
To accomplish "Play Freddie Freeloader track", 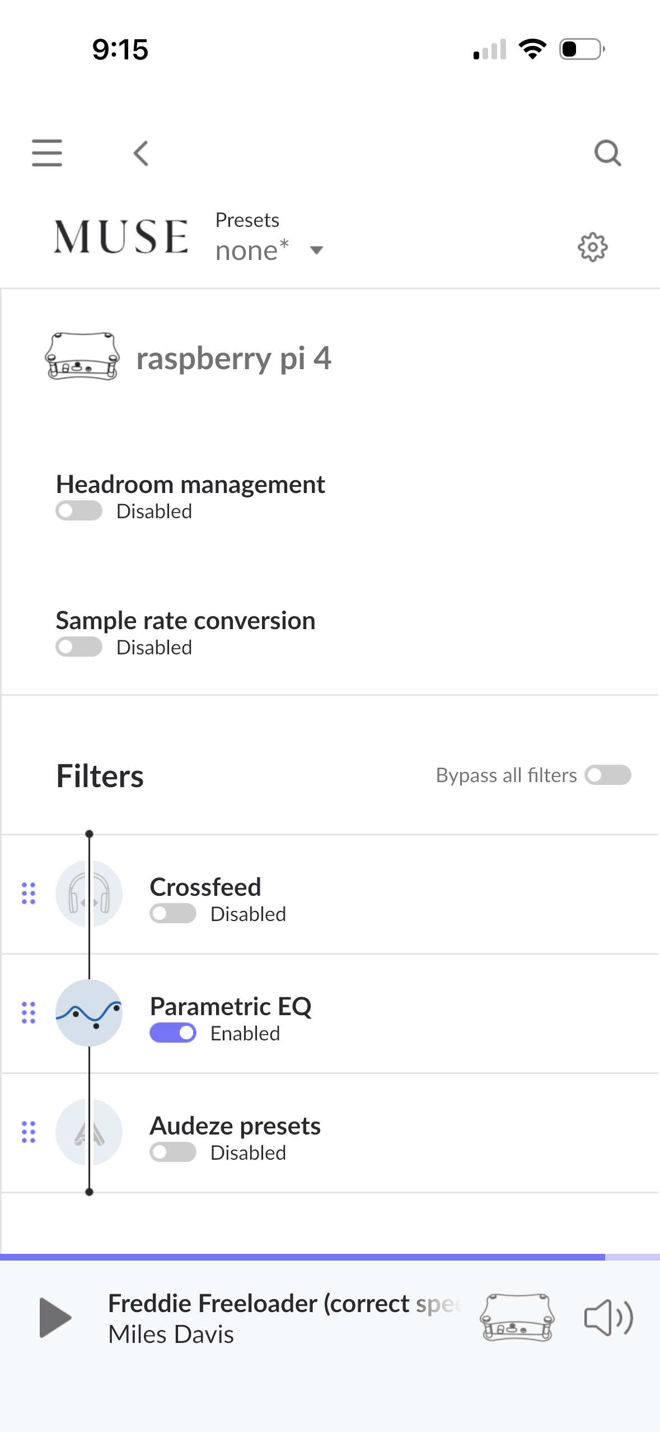I will tap(55, 1318).
